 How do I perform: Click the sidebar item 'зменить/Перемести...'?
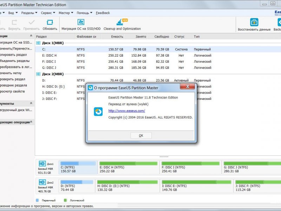click(16, 49)
